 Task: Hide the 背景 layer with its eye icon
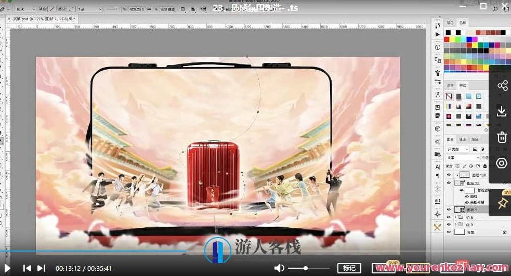pyautogui.click(x=449, y=232)
